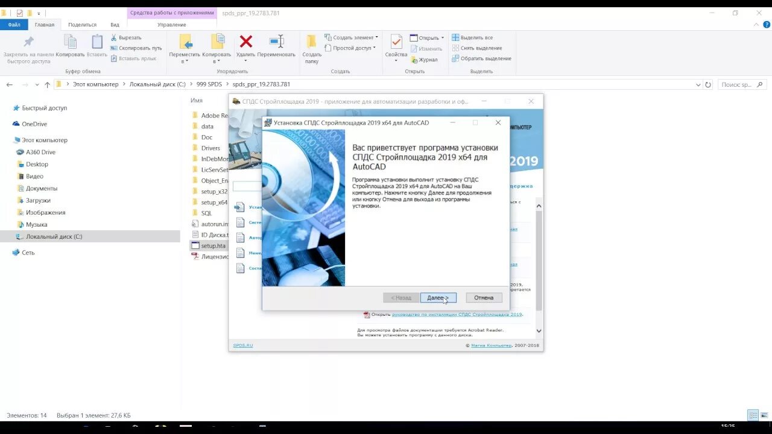Click the red Удалить icon
Image resolution: width=772 pixels, height=434 pixels.
tap(245, 42)
